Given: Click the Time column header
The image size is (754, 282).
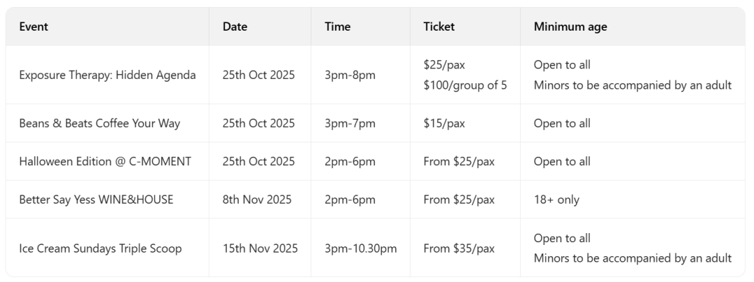Looking at the screenshot, I should pos(337,27).
